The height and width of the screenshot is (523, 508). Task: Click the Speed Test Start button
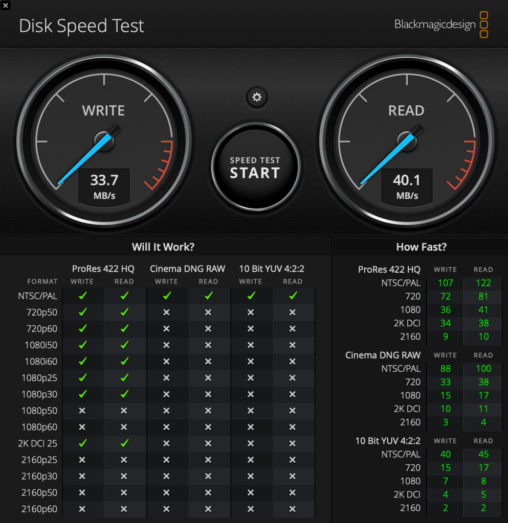pyautogui.click(x=255, y=167)
